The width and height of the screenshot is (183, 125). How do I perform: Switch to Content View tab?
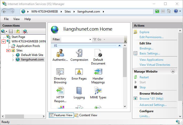click(86, 115)
